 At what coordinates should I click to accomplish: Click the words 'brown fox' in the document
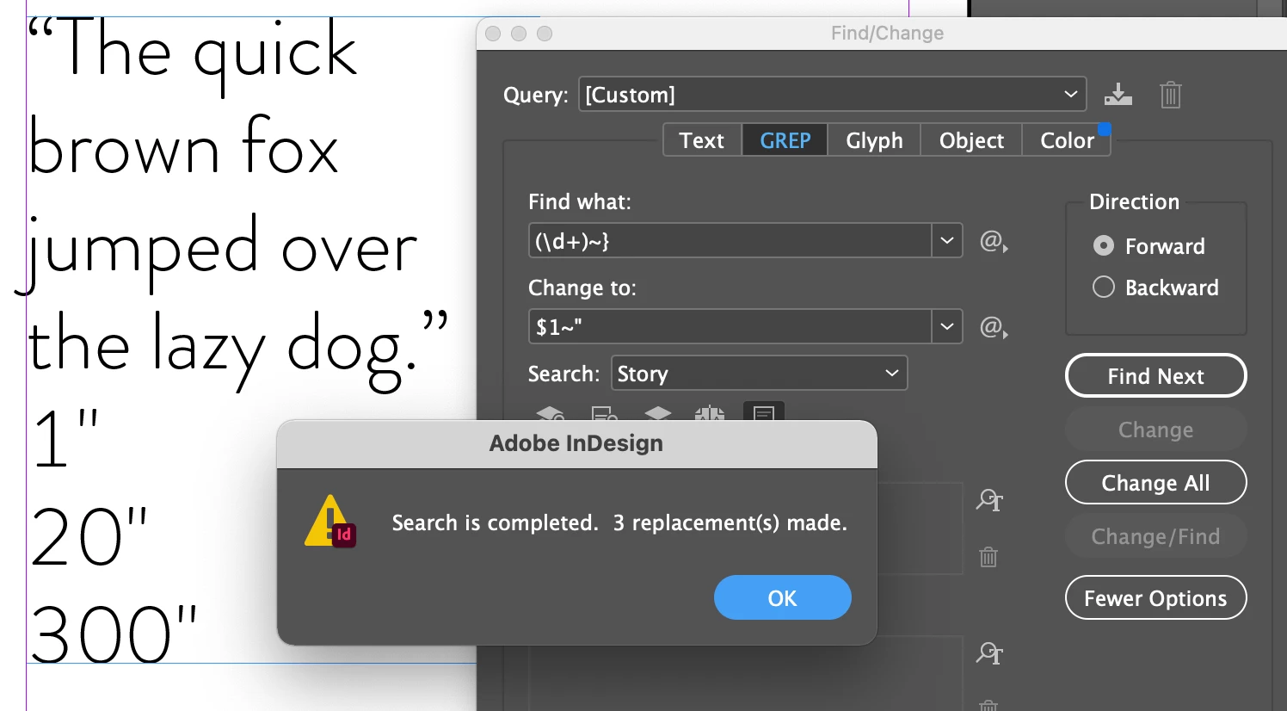point(183,147)
